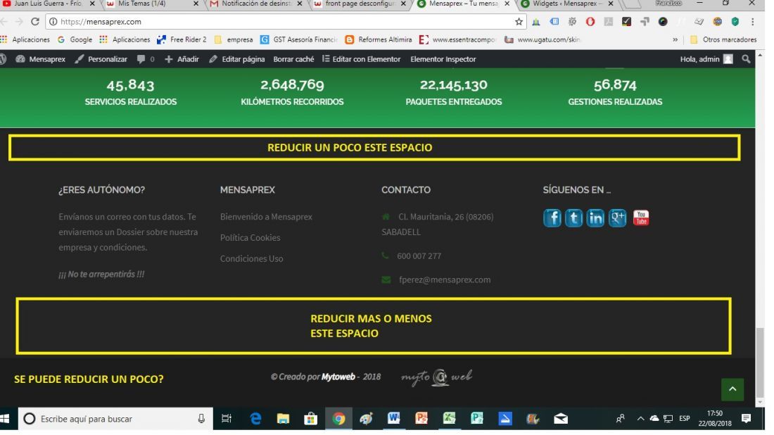Open the LinkedIn social icon
The height and width of the screenshot is (435, 774).
[595, 217]
